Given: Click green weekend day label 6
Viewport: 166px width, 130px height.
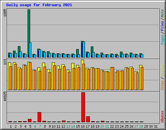Looking at the screenshot, I should point(35,126).
